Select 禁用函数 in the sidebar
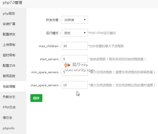The image size is (158, 134). pyautogui.click(x=9, y=76)
